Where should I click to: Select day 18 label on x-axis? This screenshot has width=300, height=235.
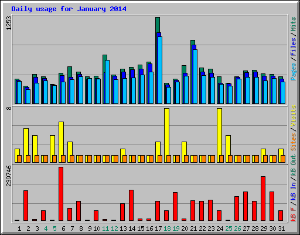click(x=167, y=229)
